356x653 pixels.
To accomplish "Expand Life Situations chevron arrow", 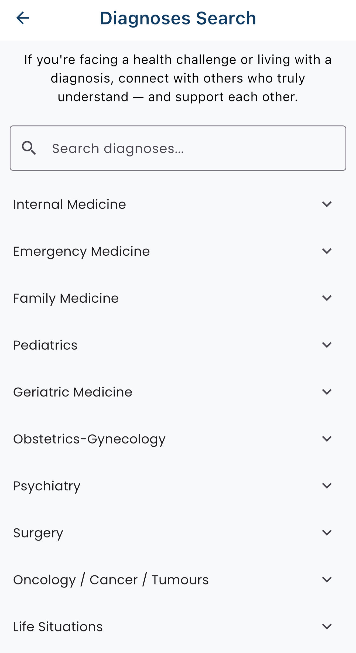I will [x=327, y=627].
